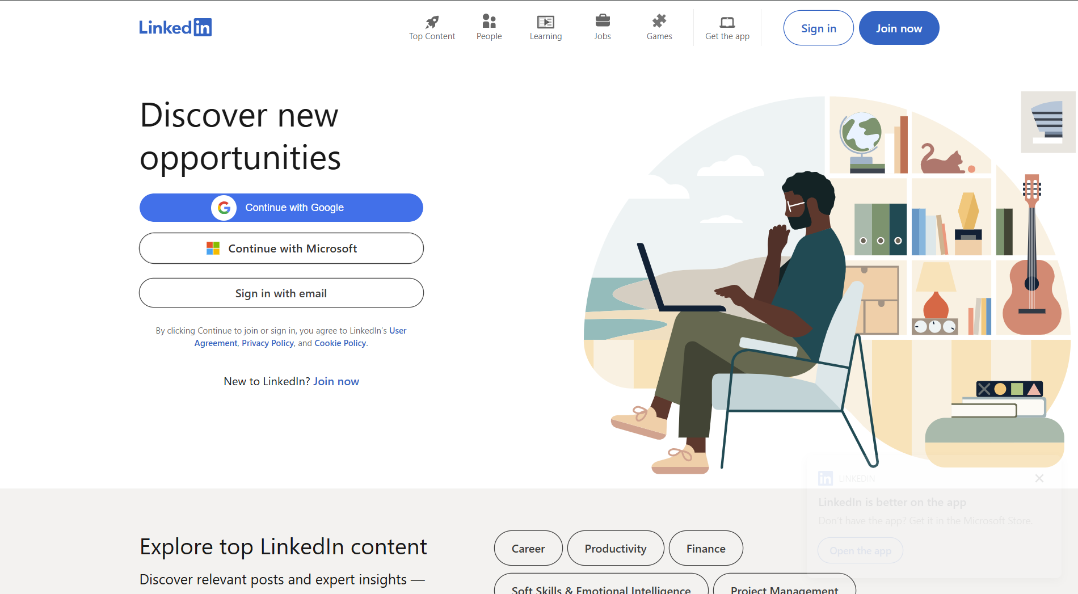Select the Project Management topic pill
Viewport: 1078px width, 594px height.
point(785,584)
